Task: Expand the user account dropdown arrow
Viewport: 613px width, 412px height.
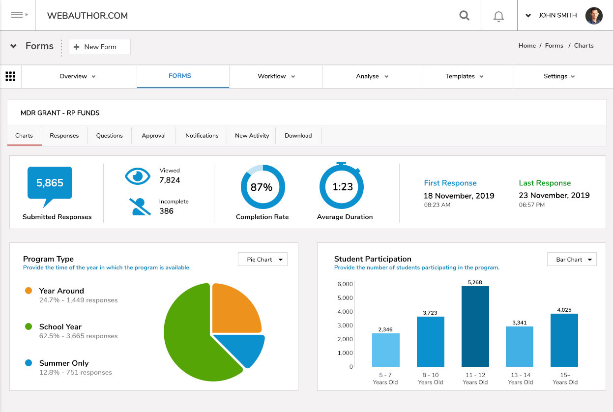Action: coord(528,16)
